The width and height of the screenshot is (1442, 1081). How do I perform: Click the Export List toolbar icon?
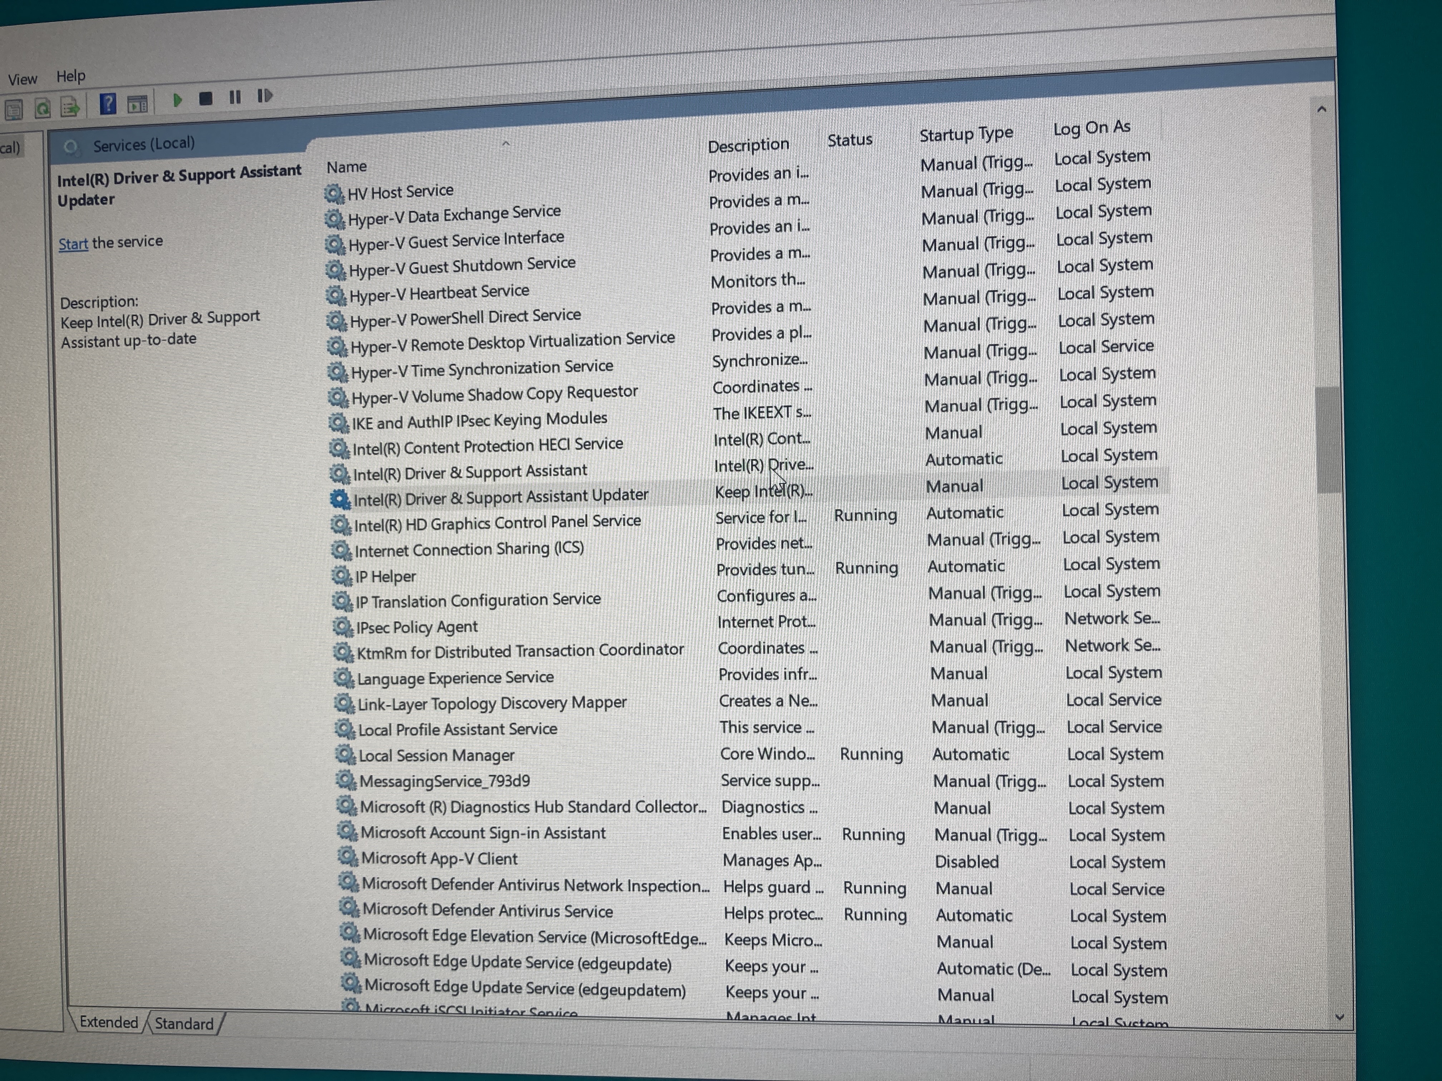tap(70, 106)
